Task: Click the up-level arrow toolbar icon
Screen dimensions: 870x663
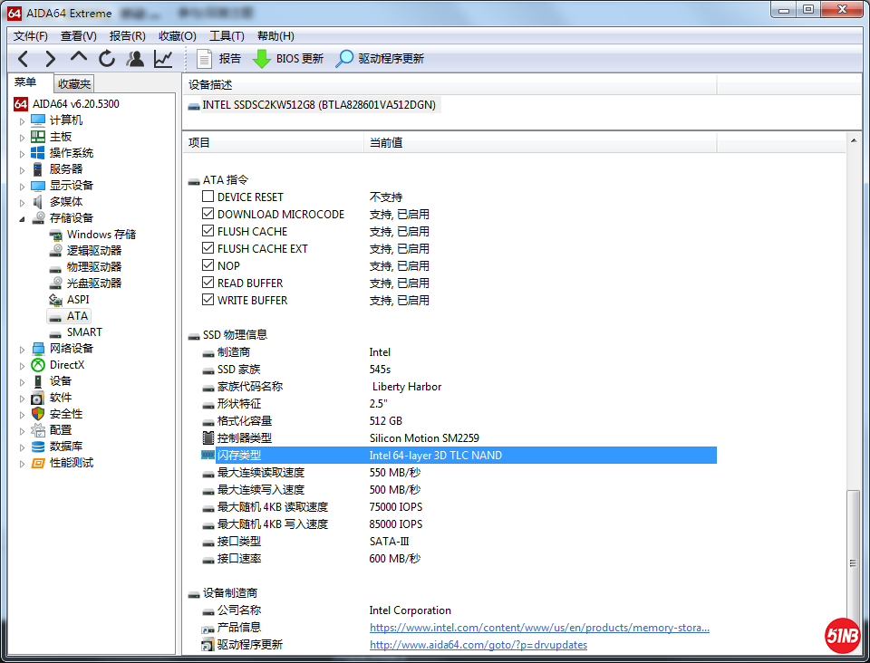Action: (x=79, y=58)
